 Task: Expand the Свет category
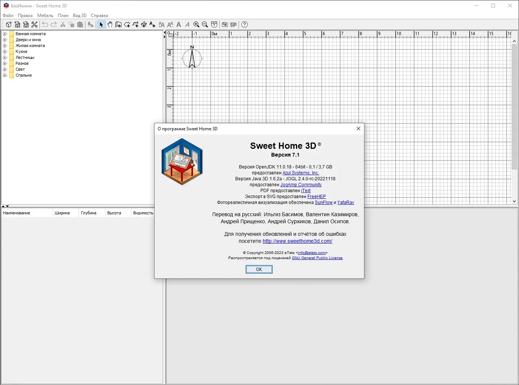[5, 69]
